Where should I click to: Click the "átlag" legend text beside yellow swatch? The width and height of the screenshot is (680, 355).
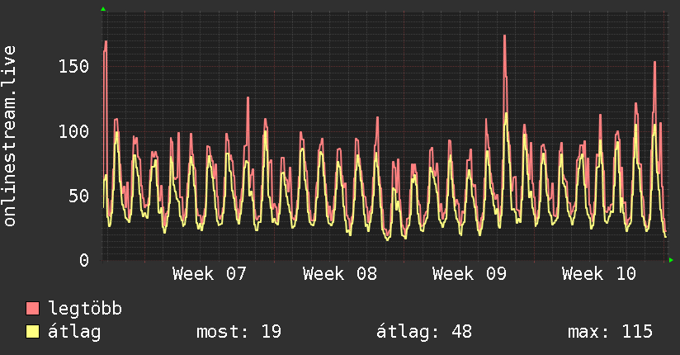pos(75,332)
